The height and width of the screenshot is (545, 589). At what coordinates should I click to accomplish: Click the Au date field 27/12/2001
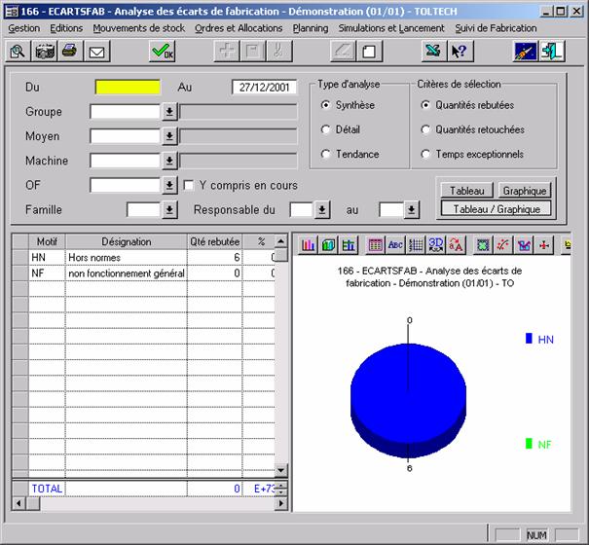265,88
